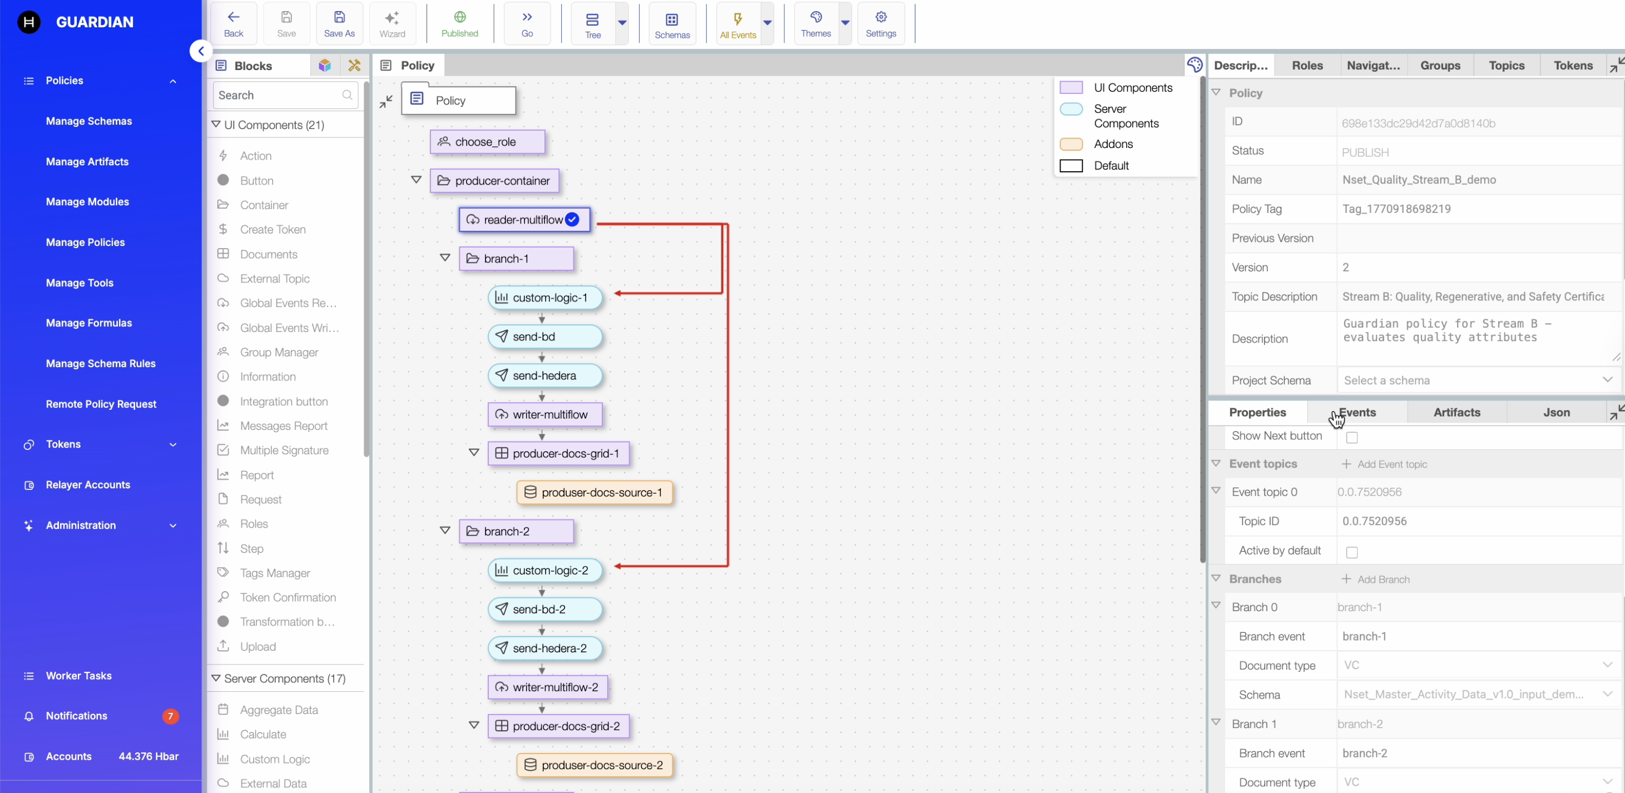Click the Schemas toolbar icon
Viewport: 1625px width, 793px height.
672,23
